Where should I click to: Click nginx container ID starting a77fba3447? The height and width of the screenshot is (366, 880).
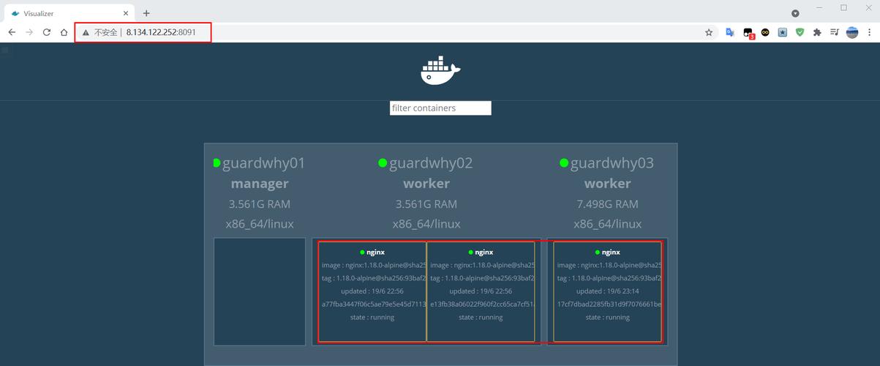[374, 304]
